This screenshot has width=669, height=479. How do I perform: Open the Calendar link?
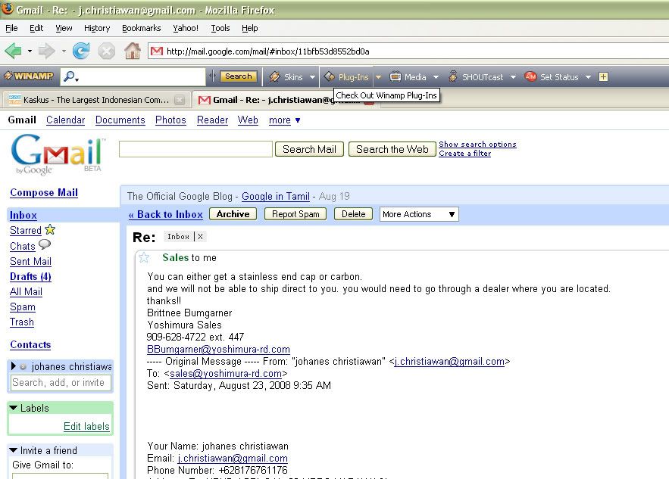click(66, 120)
